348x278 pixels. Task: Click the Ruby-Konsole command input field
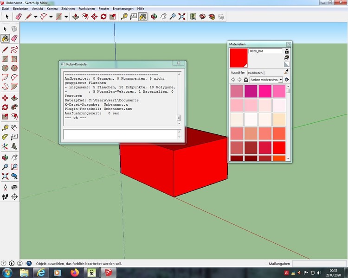120,134
